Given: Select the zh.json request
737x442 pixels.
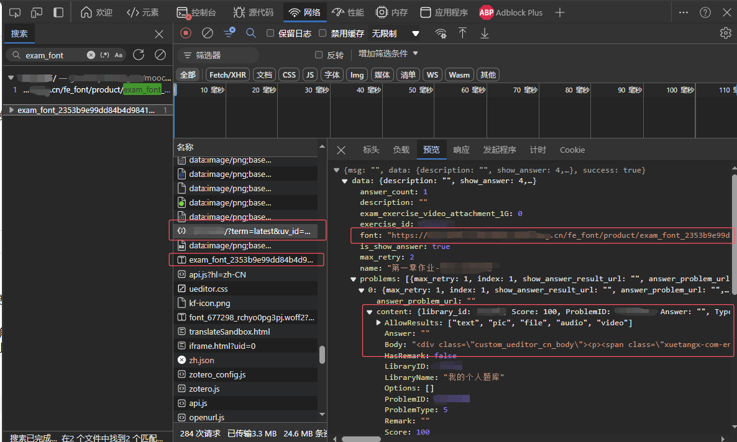Looking at the screenshot, I should [202, 360].
